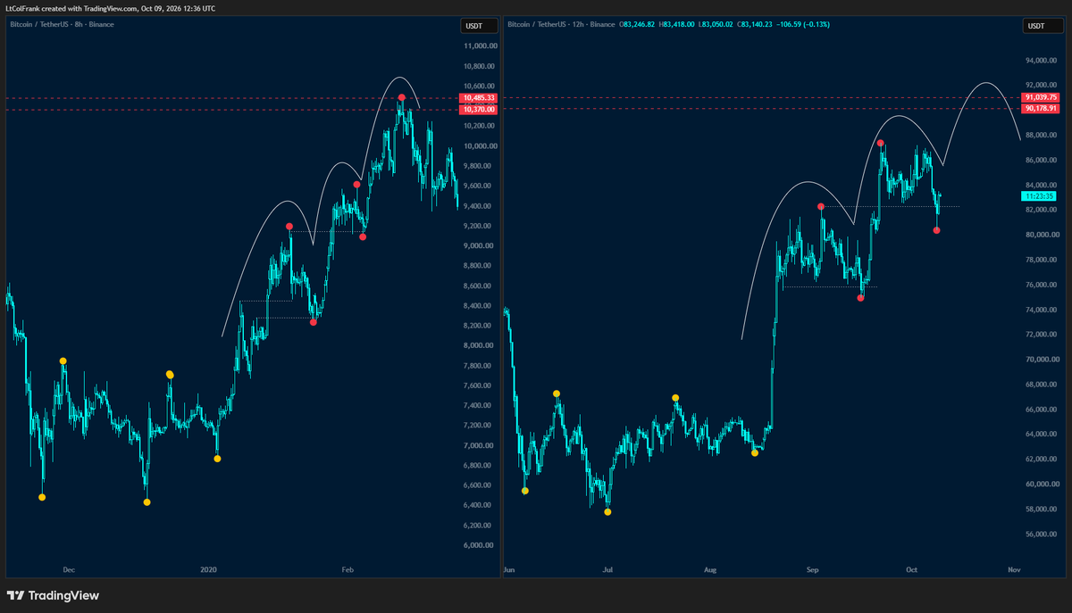Click the 6,000.00 price axis label

point(480,546)
